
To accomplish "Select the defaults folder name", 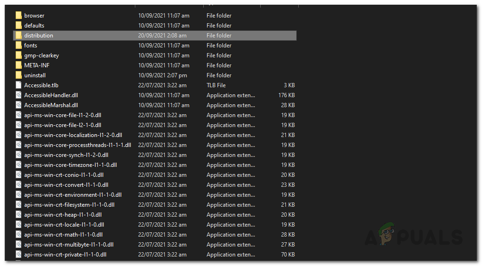I will [x=34, y=26].
